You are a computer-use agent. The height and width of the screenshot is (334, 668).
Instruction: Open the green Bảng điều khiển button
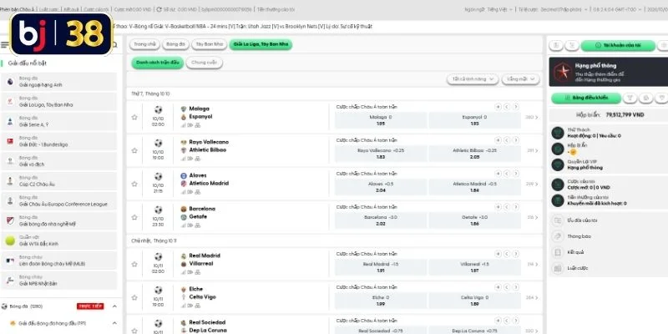pos(586,98)
